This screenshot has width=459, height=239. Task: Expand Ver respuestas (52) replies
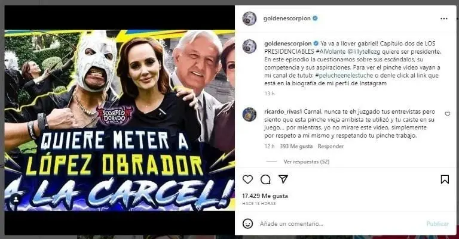[x=306, y=162]
